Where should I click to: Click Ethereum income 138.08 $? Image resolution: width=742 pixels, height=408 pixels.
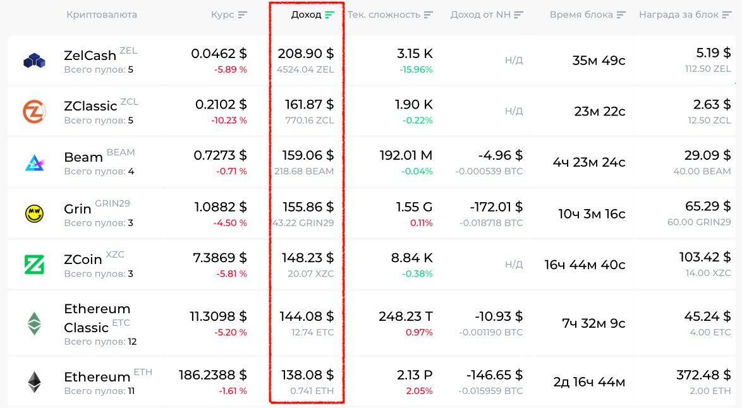pyautogui.click(x=308, y=375)
